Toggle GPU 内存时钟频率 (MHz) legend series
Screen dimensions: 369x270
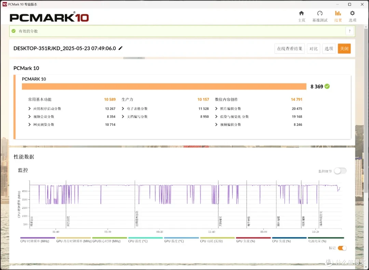tap(74, 240)
